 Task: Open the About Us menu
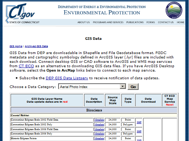click(x=84, y=22)
